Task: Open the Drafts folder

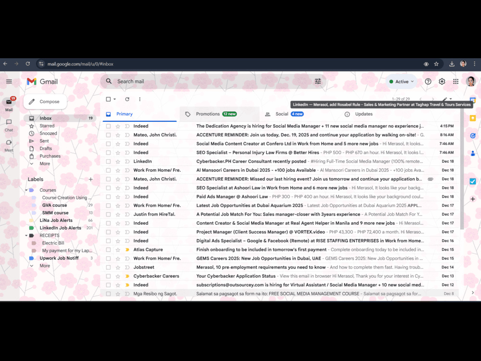Action: pyautogui.click(x=46, y=149)
